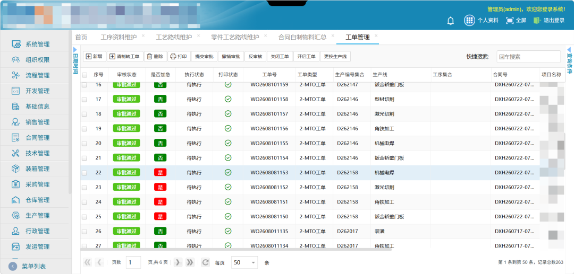The width and height of the screenshot is (574, 274).
Task: Click the horizontal table scrollbar
Action: coord(236,250)
